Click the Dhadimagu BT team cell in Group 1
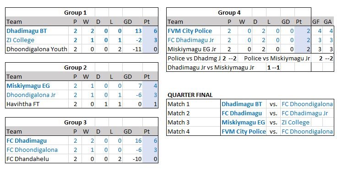 pos(27,31)
